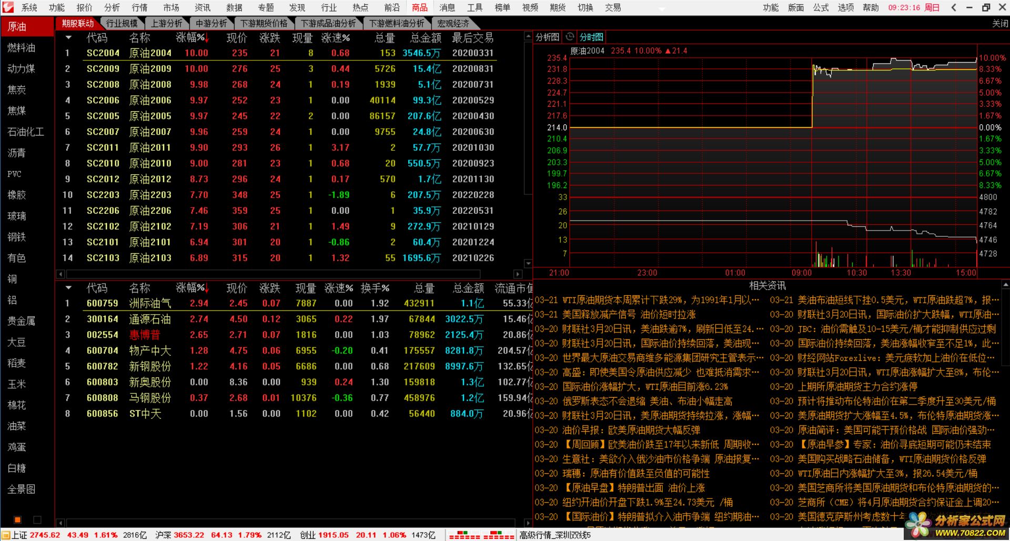This screenshot has height=541, width=1010.
Task: Expand the small dropdown arrow in the menu bar
Action: click(662, 9)
